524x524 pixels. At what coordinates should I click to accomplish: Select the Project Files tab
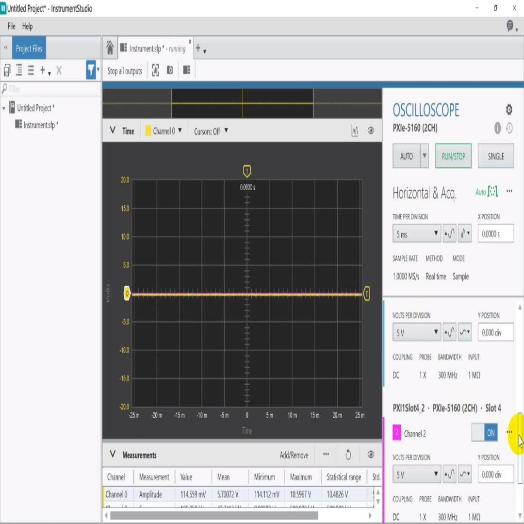[29, 48]
